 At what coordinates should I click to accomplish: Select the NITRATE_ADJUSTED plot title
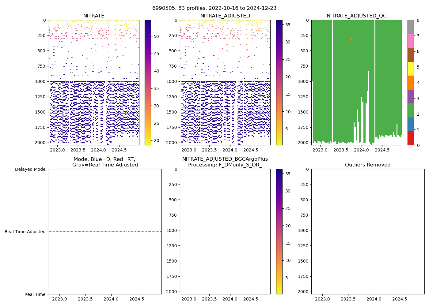pos(225,16)
